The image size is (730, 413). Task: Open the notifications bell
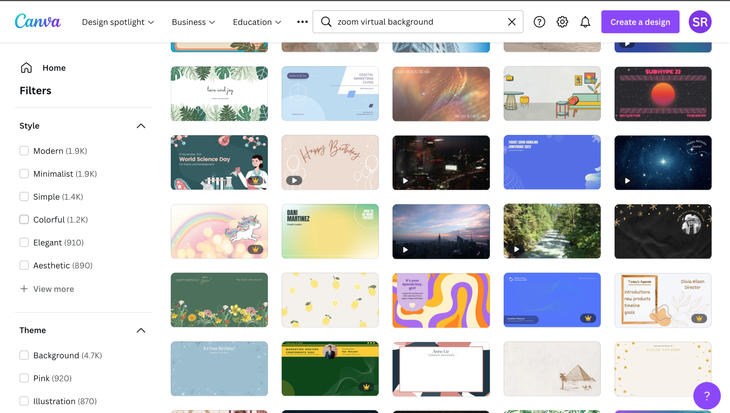585,22
